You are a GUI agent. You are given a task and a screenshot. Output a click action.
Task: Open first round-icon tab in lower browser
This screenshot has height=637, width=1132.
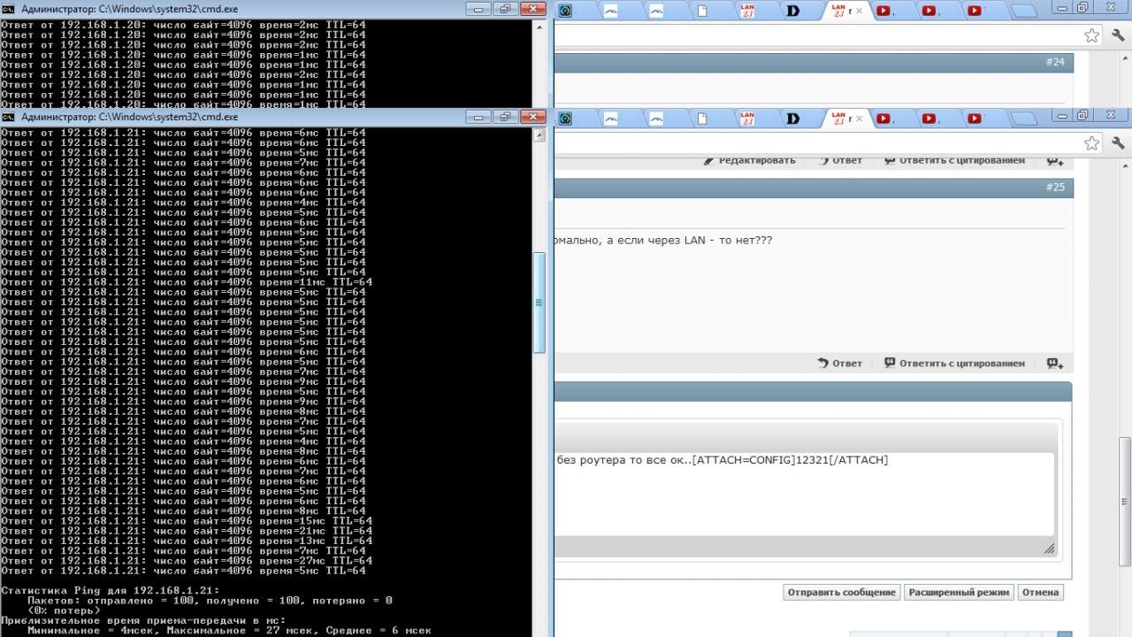tap(566, 119)
